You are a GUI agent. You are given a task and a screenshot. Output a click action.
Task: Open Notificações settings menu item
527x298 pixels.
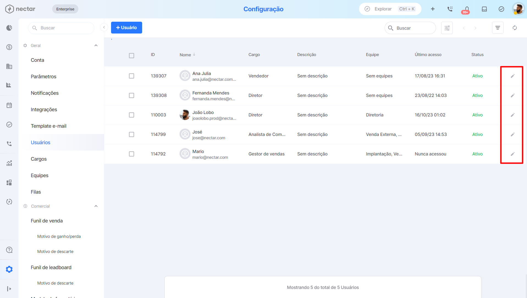coord(45,93)
